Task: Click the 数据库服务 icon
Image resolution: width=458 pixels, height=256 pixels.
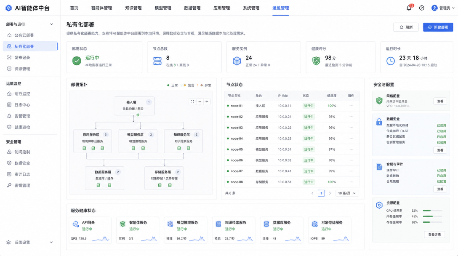Action: [266, 224]
